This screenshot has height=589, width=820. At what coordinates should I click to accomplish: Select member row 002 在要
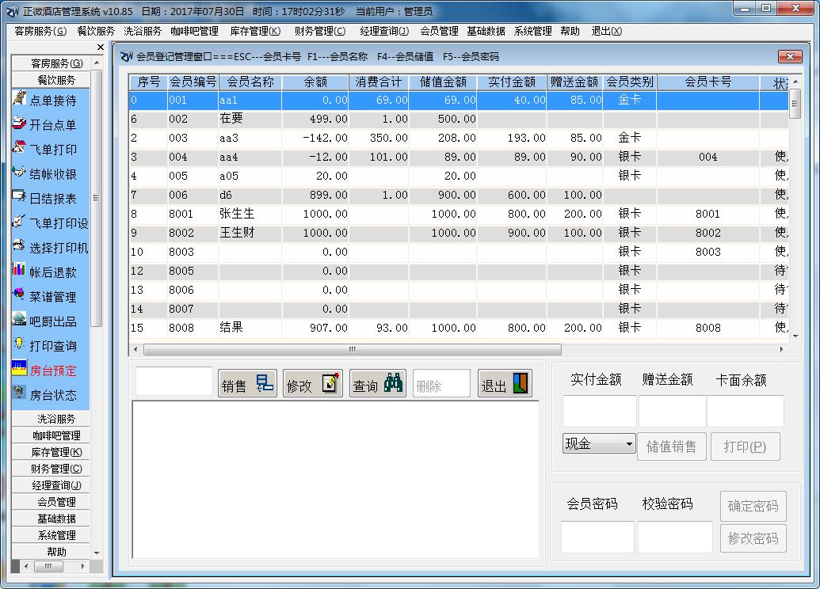click(459, 119)
